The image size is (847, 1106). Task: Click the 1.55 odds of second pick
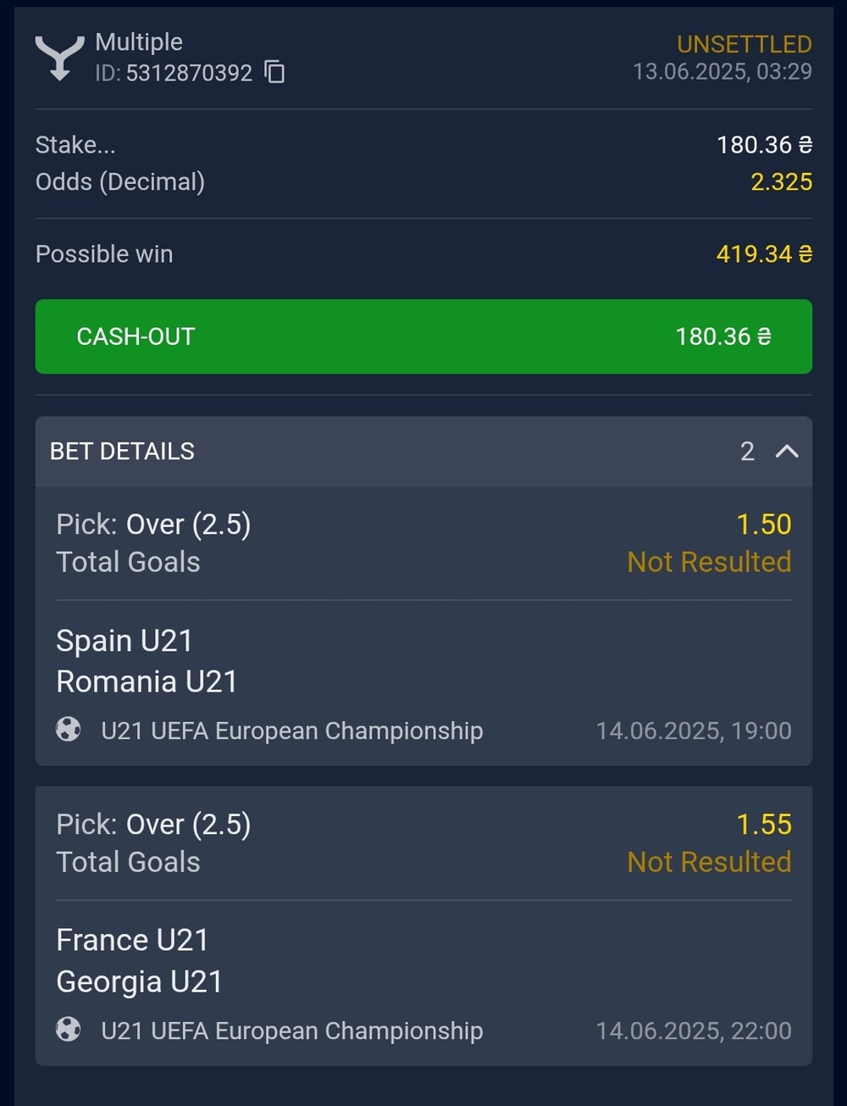(764, 825)
